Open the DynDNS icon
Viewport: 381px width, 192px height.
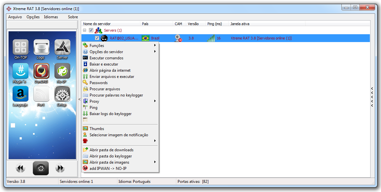[x=41, y=71]
